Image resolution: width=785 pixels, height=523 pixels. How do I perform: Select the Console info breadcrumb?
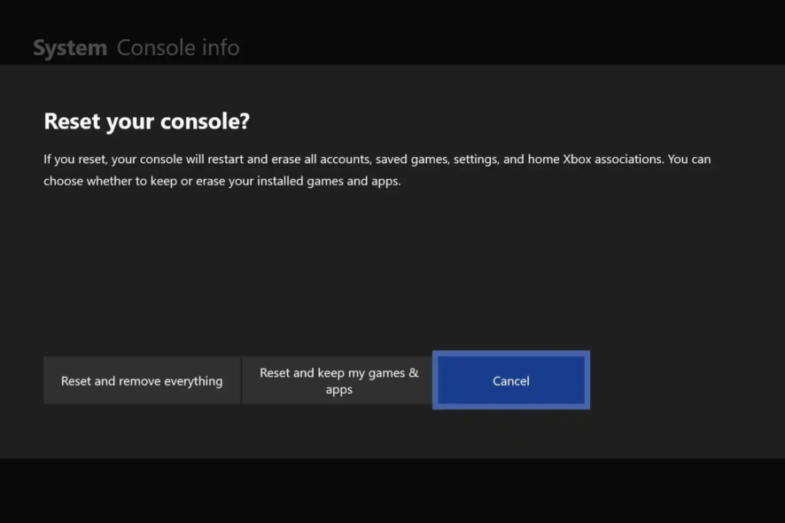pyautogui.click(x=177, y=48)
